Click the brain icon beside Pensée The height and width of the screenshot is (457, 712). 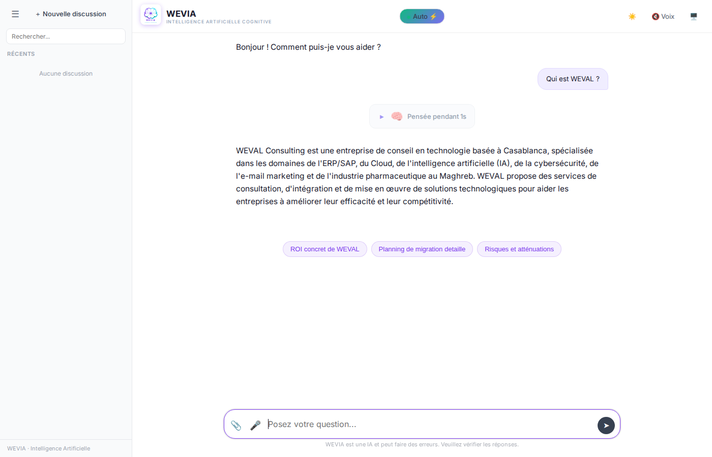[x=397, y=116]
